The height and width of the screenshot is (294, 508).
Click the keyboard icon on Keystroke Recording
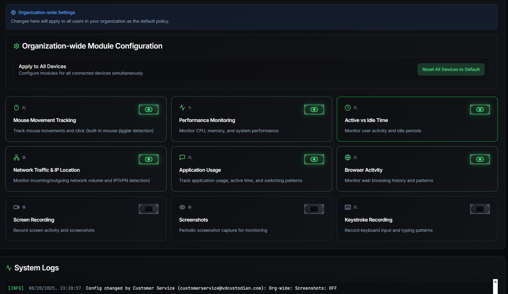coord(347,207)
